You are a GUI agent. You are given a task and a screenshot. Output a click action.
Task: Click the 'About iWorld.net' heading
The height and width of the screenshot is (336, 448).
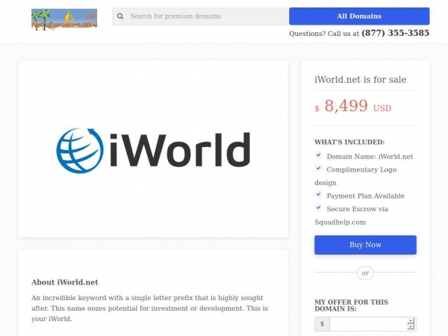coord(64,282)
